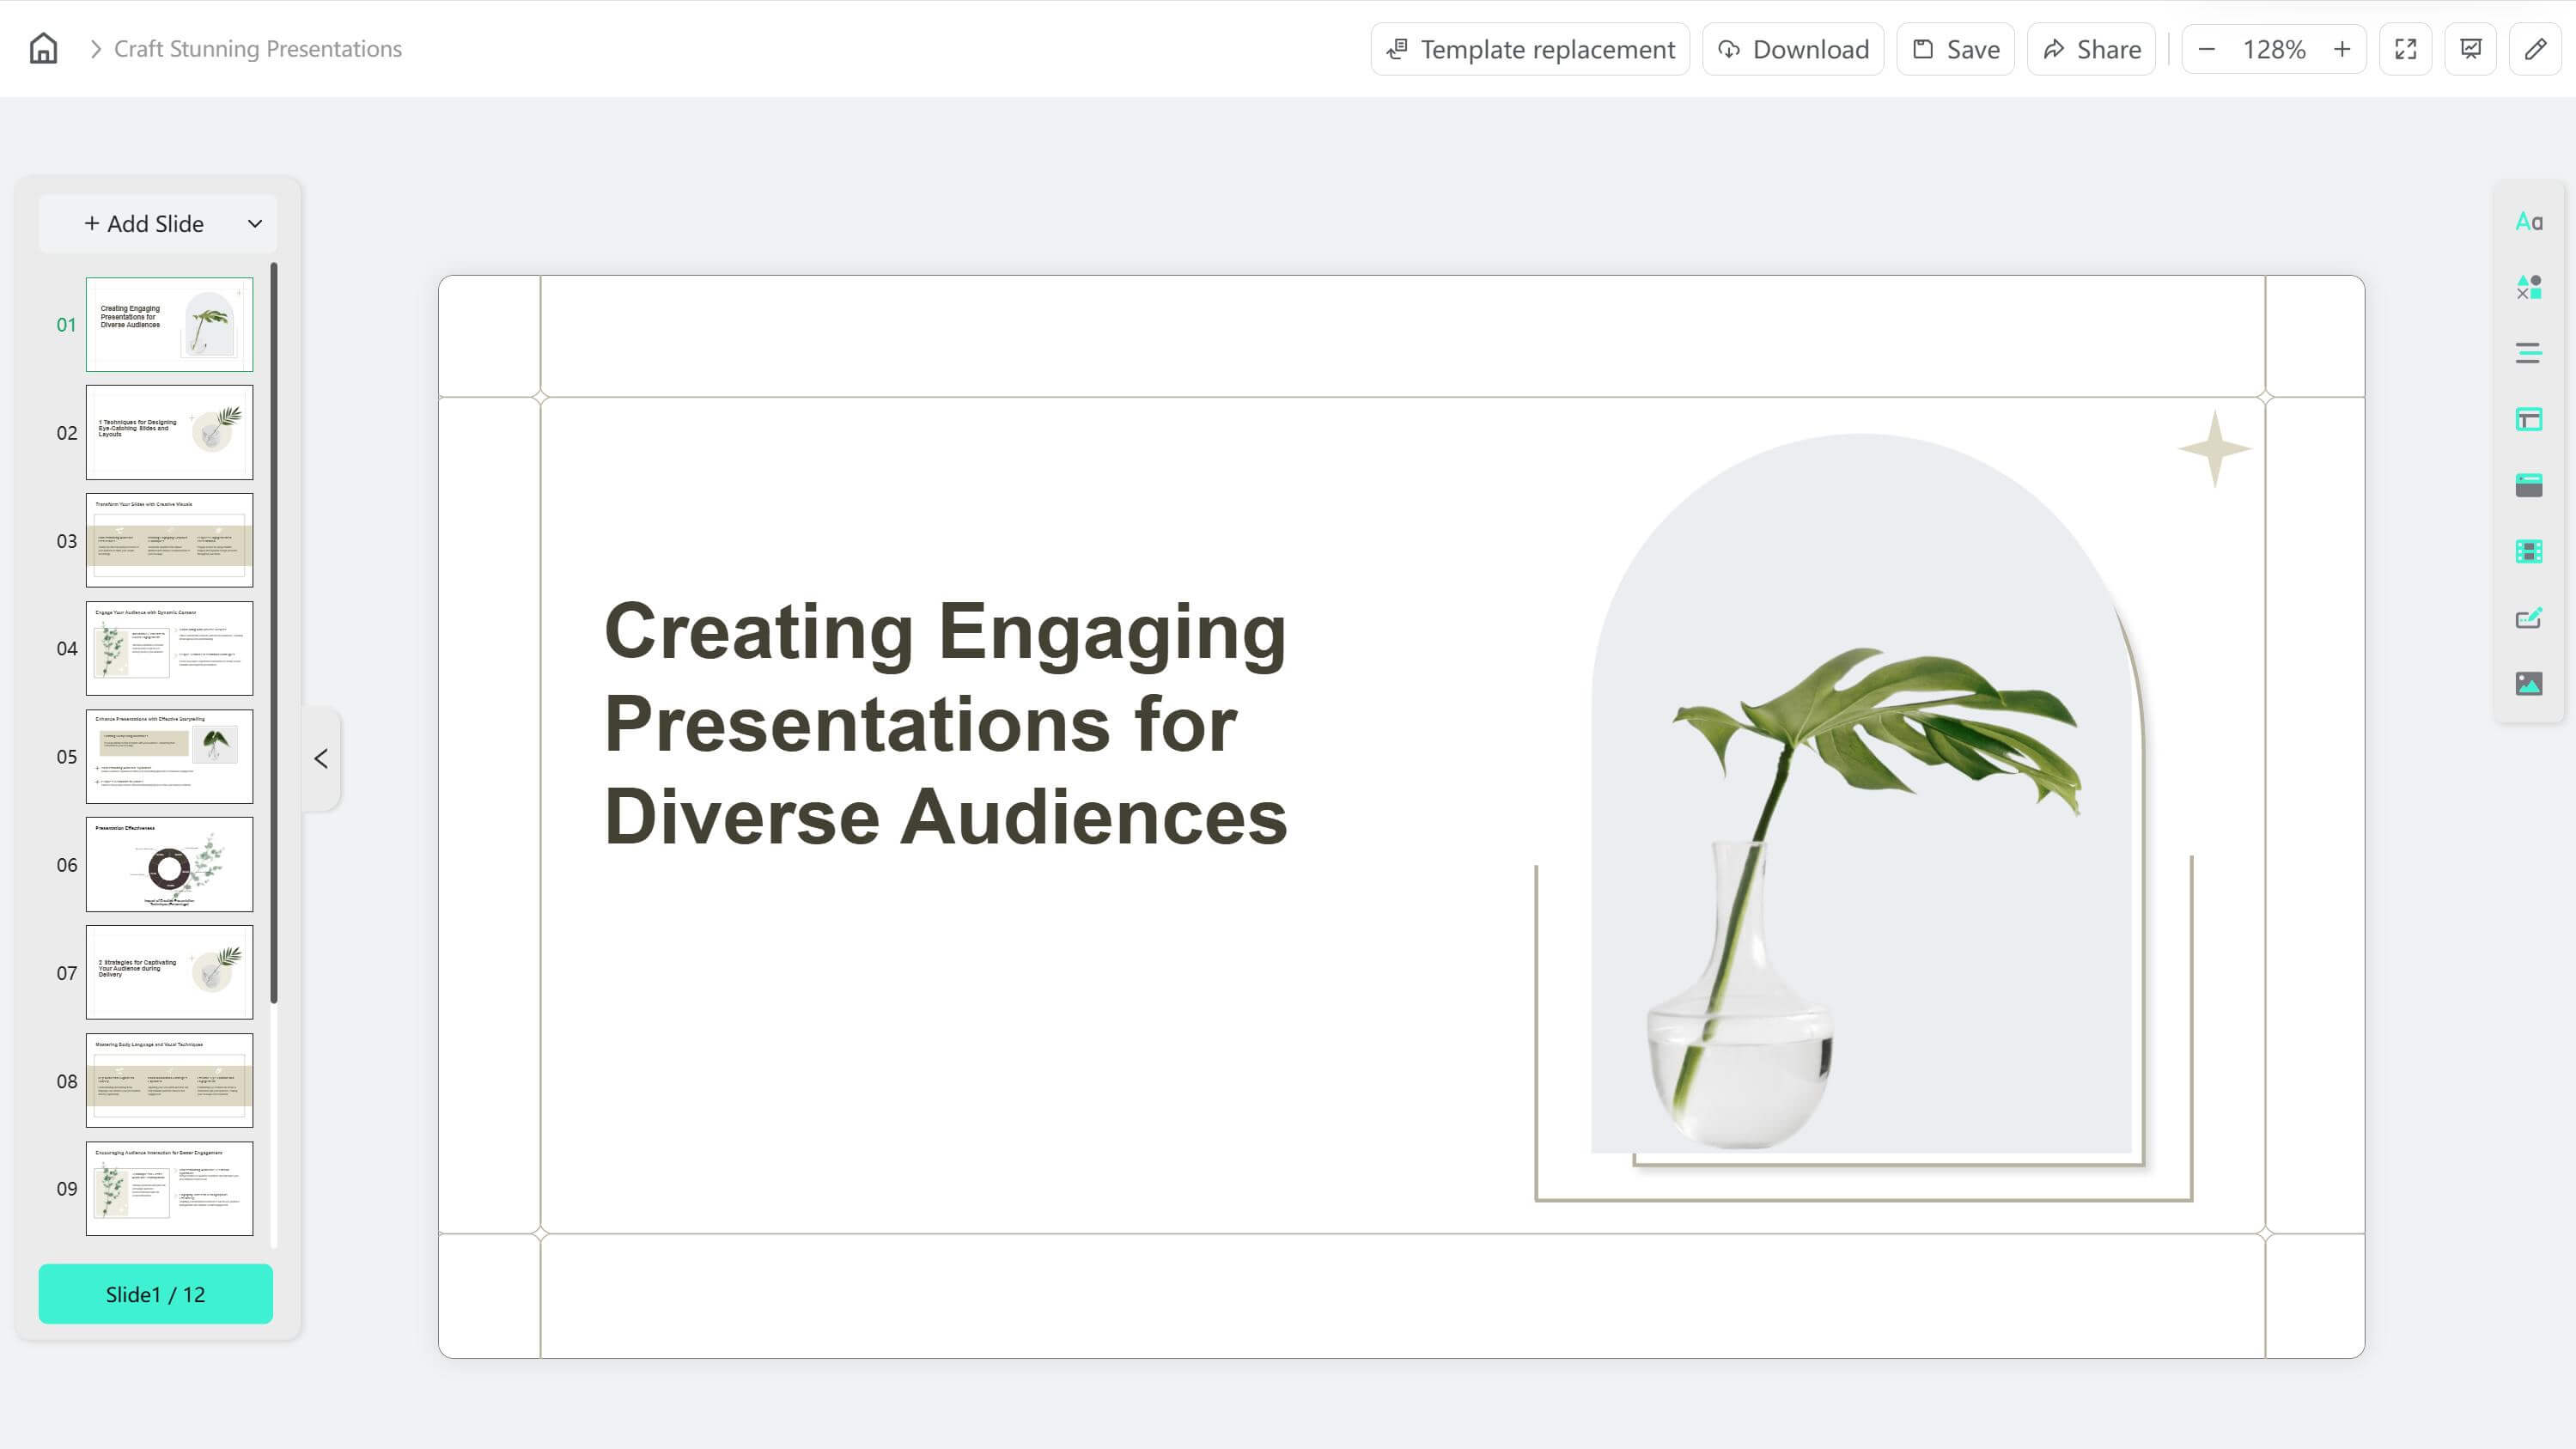Screen dimensions: 2576x1449
Task: Select slide 05 thumbnail
Action: pyautogui.click(x=169, y=756)
